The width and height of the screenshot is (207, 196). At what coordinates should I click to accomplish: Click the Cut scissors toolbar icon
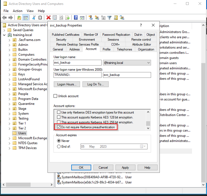coord(34,18)
